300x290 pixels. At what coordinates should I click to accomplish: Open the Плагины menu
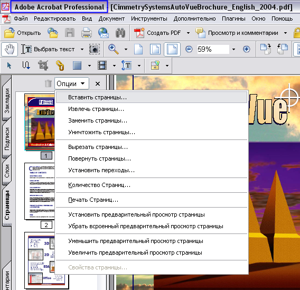pos(233,18)
